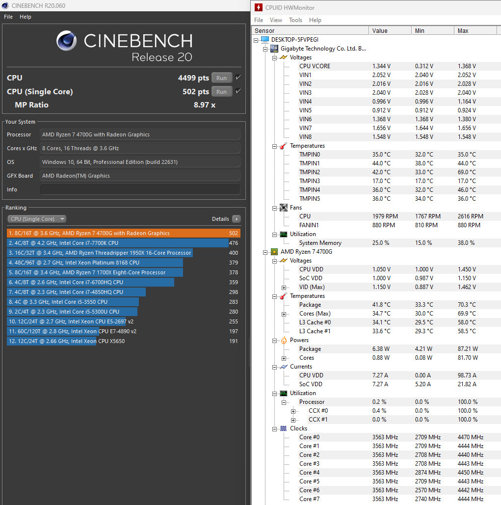Screen dimensions: 501x505
Task: Click the Max column header
Action: 475,30
